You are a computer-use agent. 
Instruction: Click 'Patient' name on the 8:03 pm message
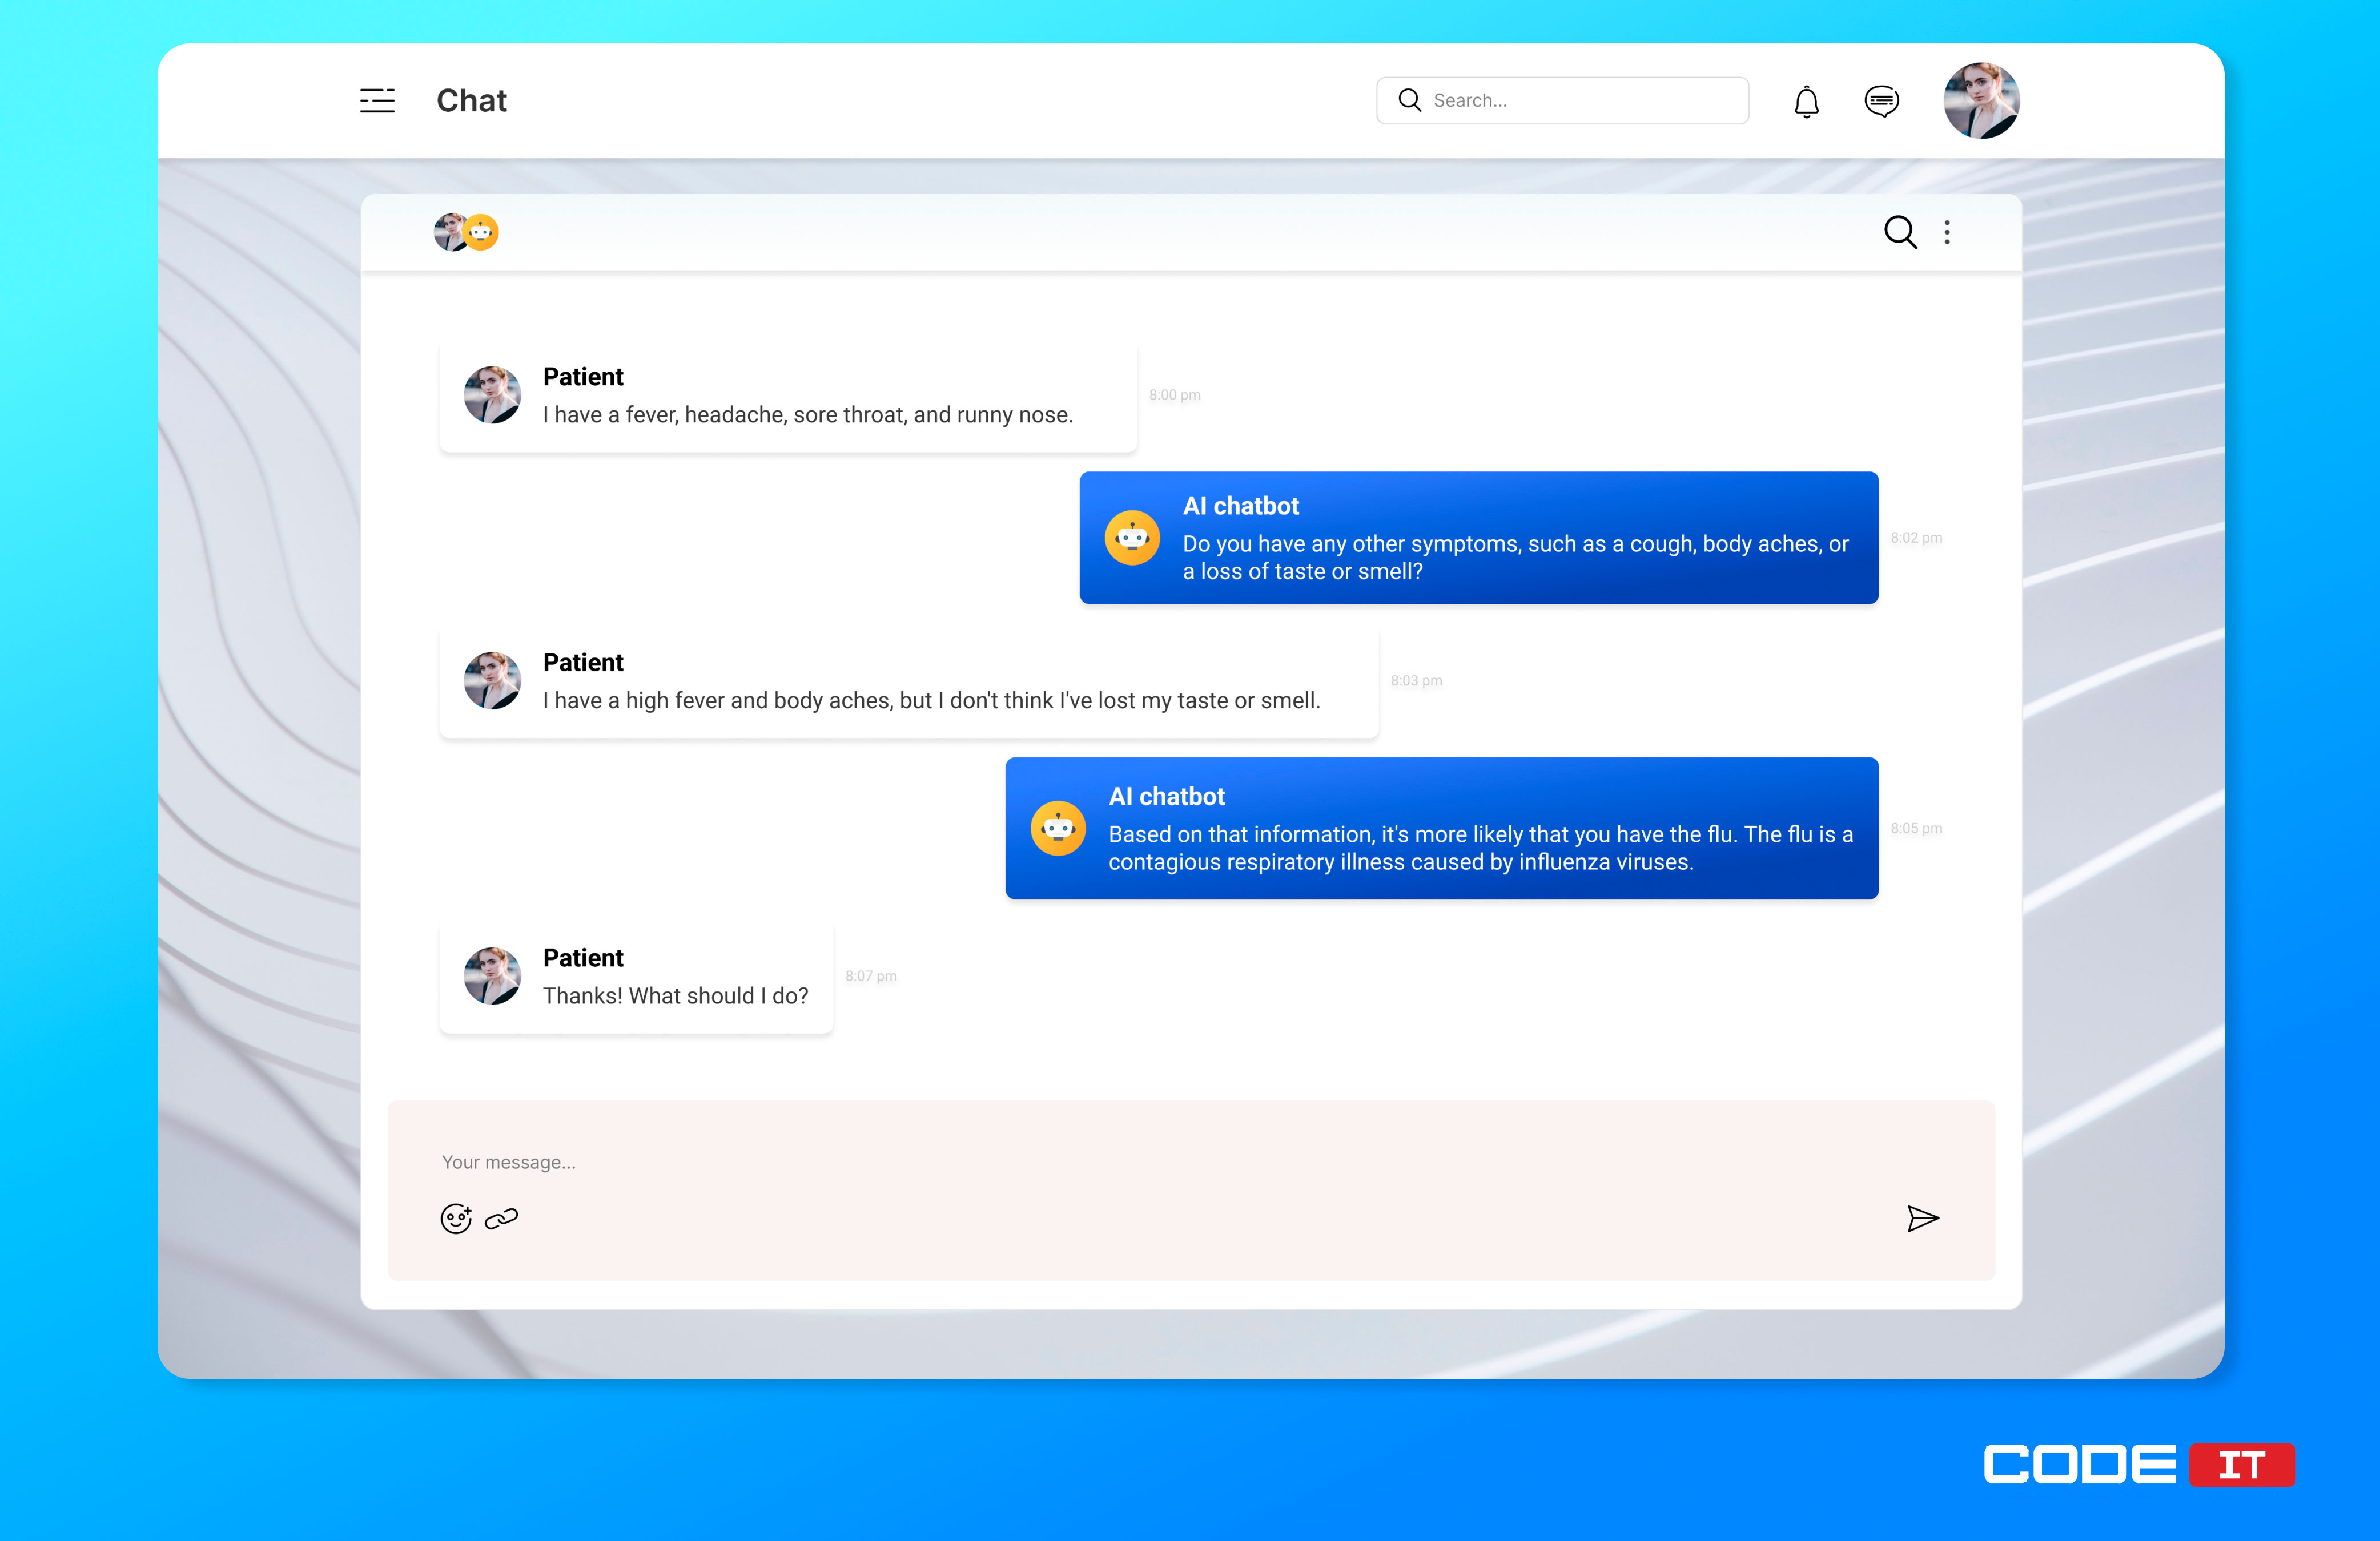pyautogui.click(x=583, y=663)
